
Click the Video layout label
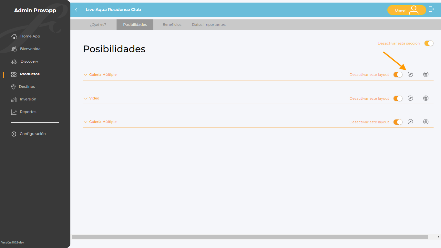coord(94,98)
